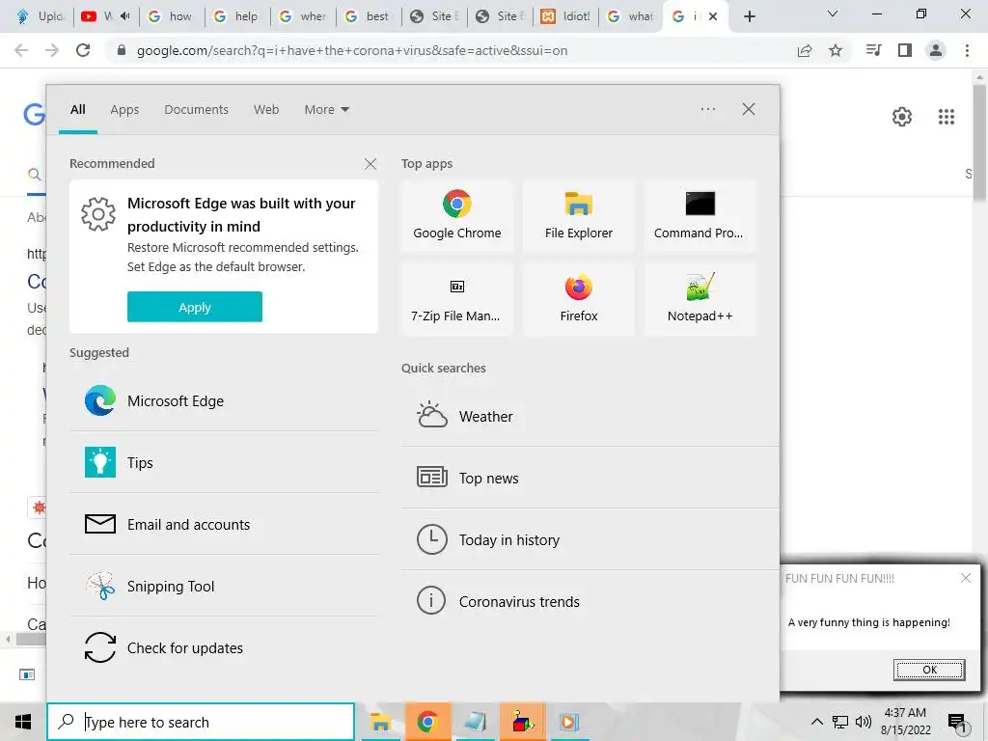Open Coronavirus trends quick search
The height and width of the screenshot is (741, 988).
[x=590, y=601]
